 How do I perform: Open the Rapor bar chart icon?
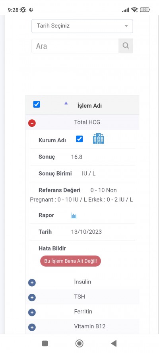coord(74,215)
